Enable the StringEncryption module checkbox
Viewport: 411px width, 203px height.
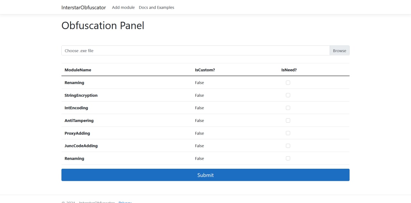[x=288, y=95]
